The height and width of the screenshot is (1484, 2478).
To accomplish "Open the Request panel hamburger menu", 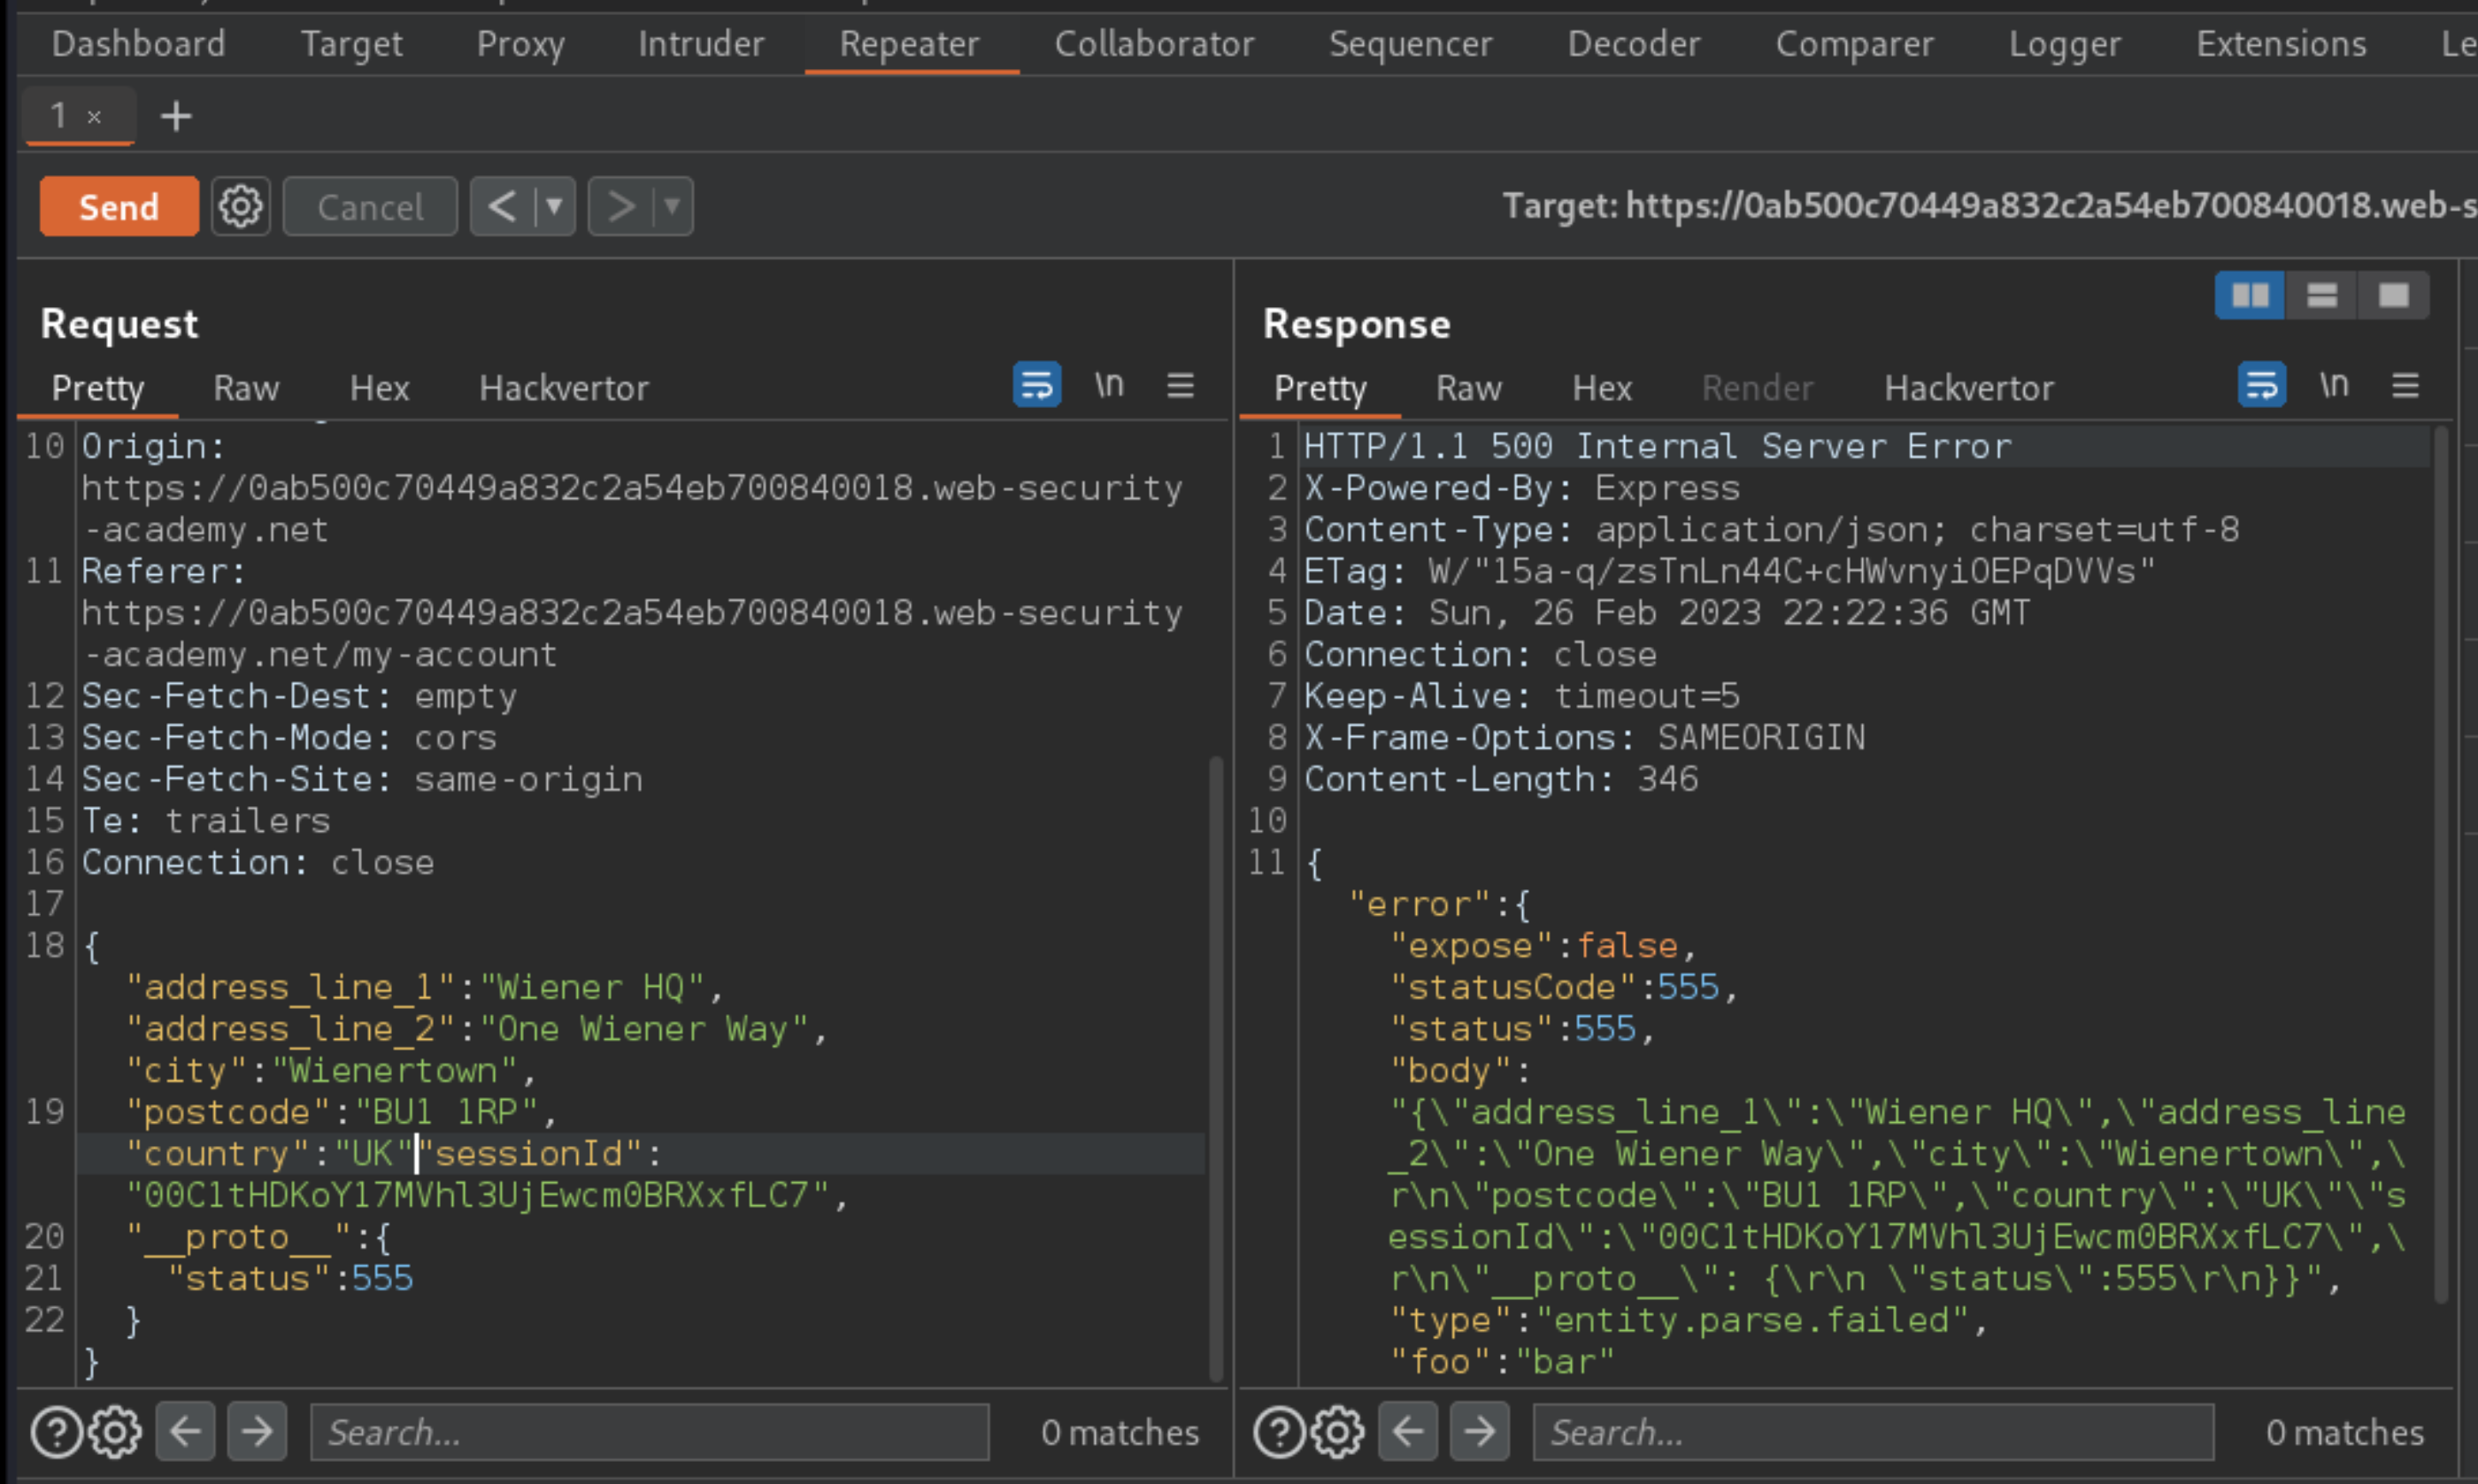I will point(1180,385).
